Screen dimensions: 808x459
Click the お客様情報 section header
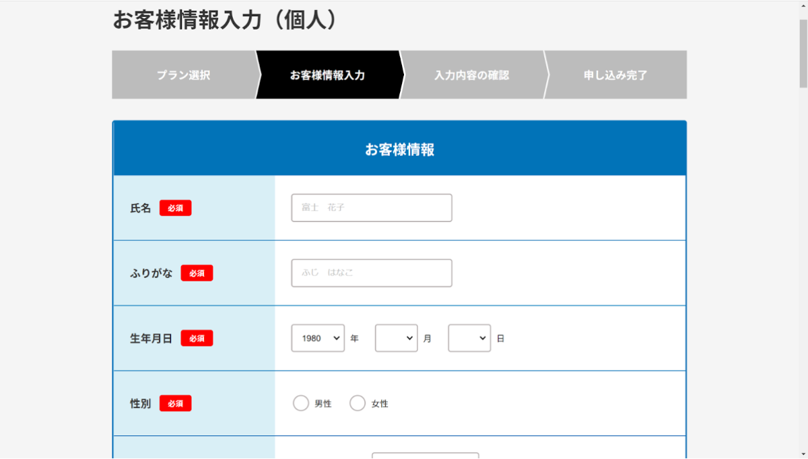coord(400,149)
